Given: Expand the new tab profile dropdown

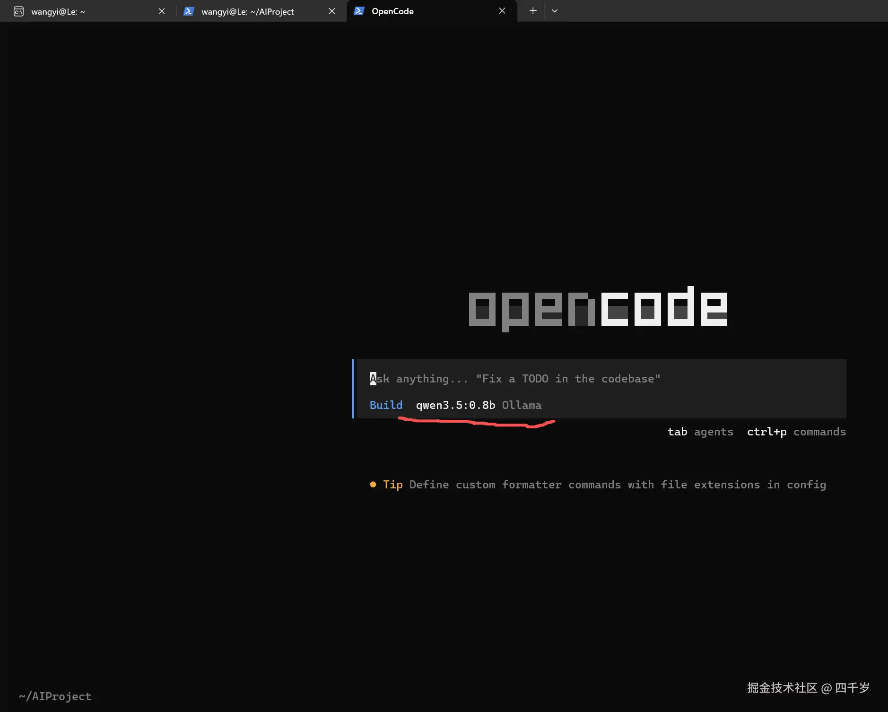Looking at the screenshot, I should click(x=555, y=11).
